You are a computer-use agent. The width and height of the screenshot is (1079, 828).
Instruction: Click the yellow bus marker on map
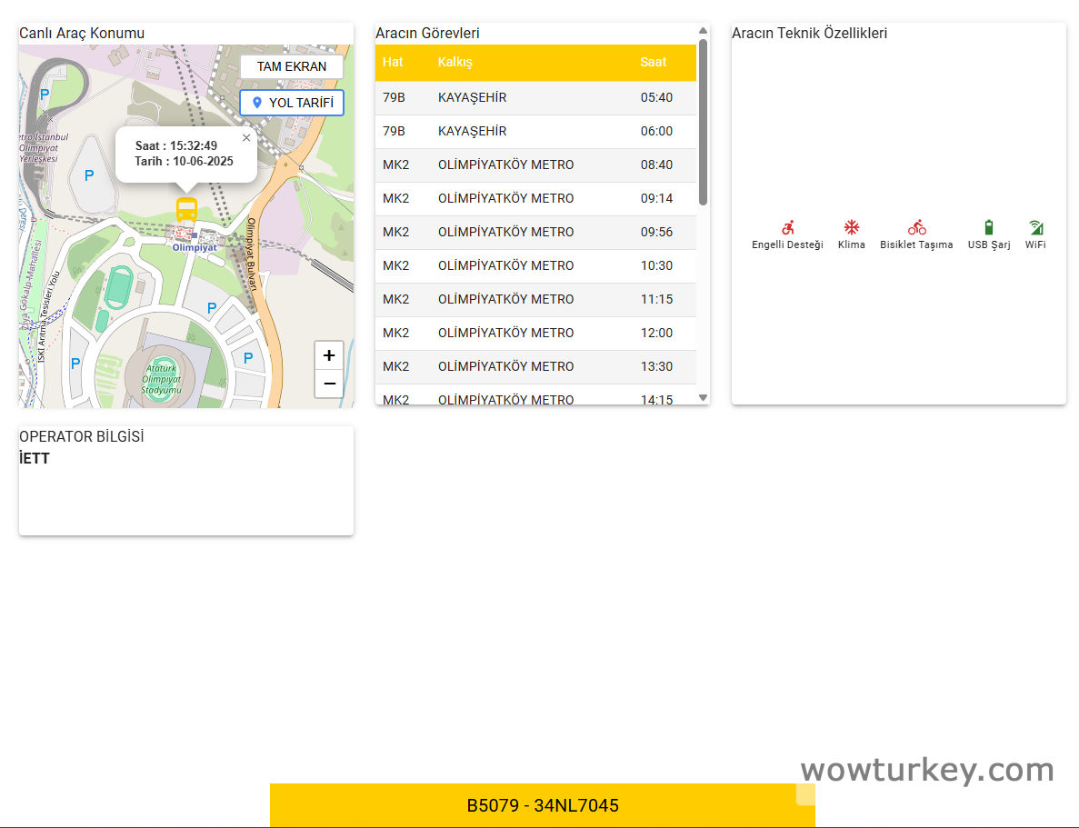pos(186,210)
